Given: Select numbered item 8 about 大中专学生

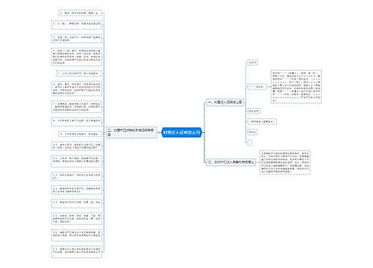Looking at the screenshot, I should 77,121.
